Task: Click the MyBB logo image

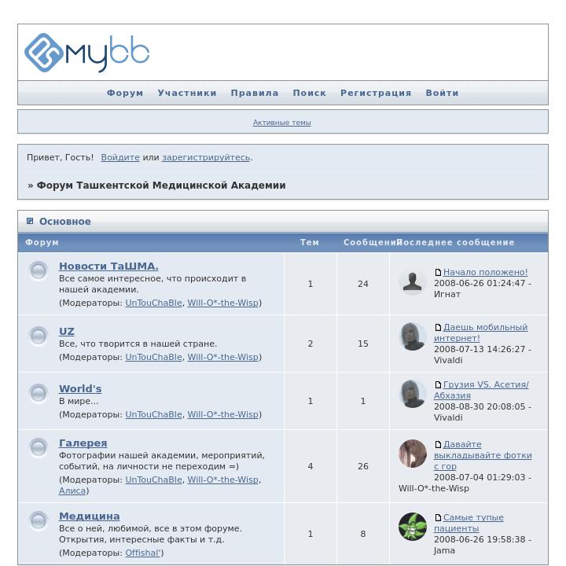Action: tap(87, 53)
